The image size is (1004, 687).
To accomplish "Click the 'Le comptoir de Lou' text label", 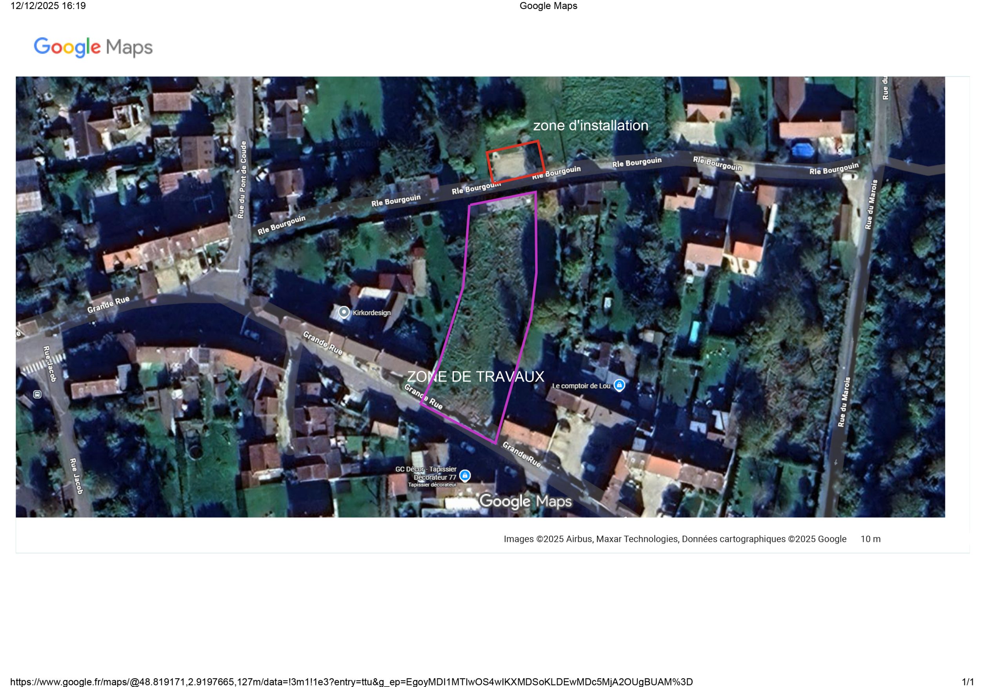I will point(580,386).
